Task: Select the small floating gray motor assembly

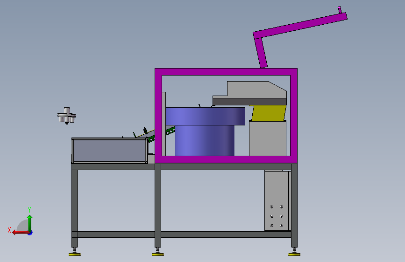Action: point(67,116)
